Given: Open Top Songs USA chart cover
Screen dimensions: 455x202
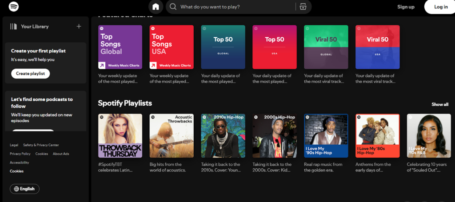Looking at the screenshot, I should [x=172, y=47].
